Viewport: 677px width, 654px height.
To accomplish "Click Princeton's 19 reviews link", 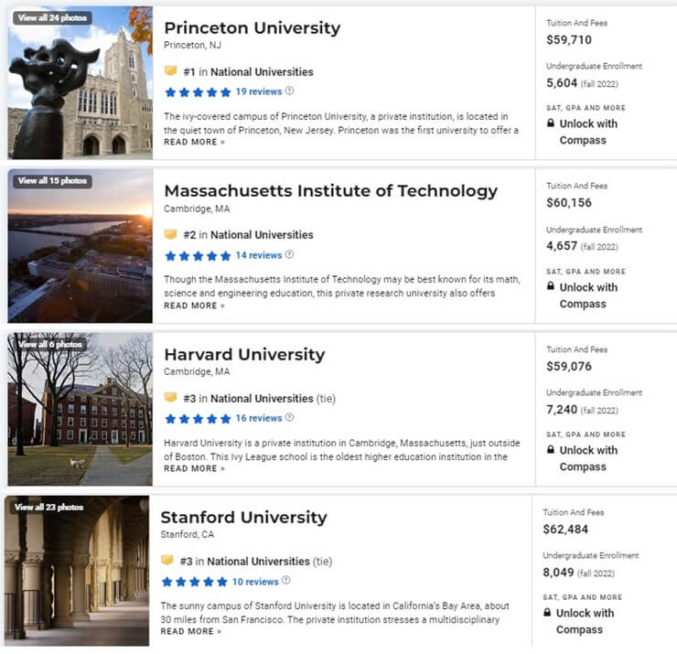I will pos(259,91).
